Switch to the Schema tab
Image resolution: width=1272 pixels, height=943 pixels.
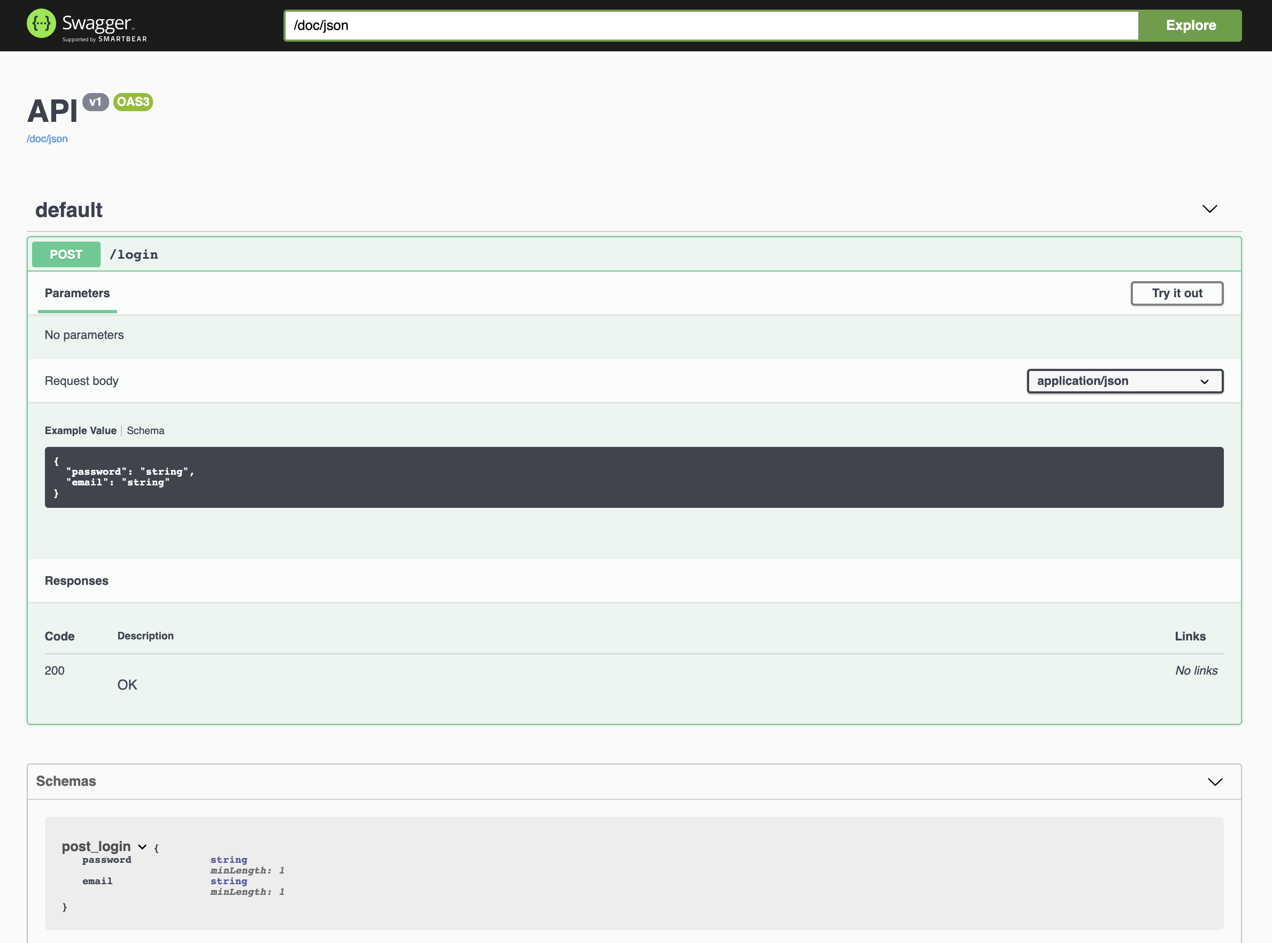pos(145,430)
